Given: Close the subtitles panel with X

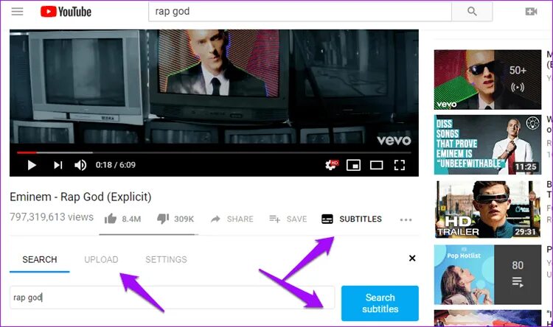Looking at the screenshot, I should tap(412, 259).
